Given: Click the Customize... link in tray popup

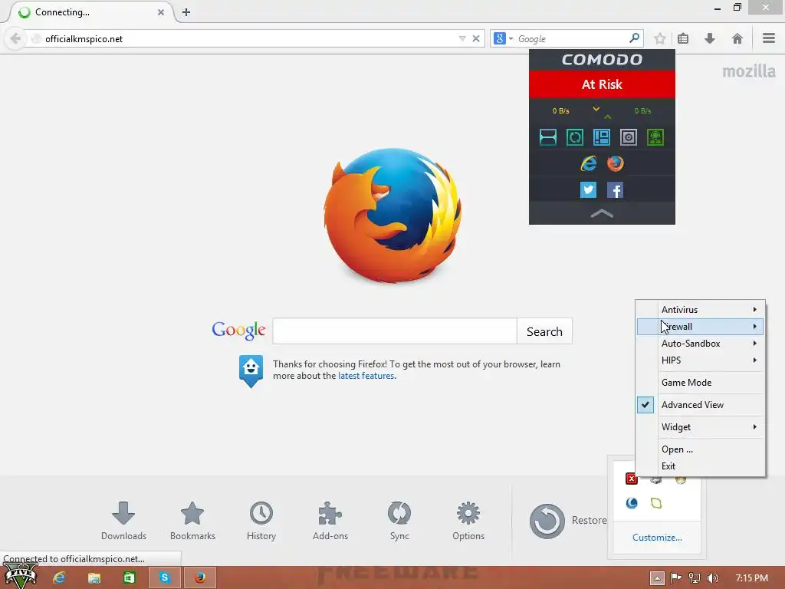Looking at the screenshot, I should point(657,538).
